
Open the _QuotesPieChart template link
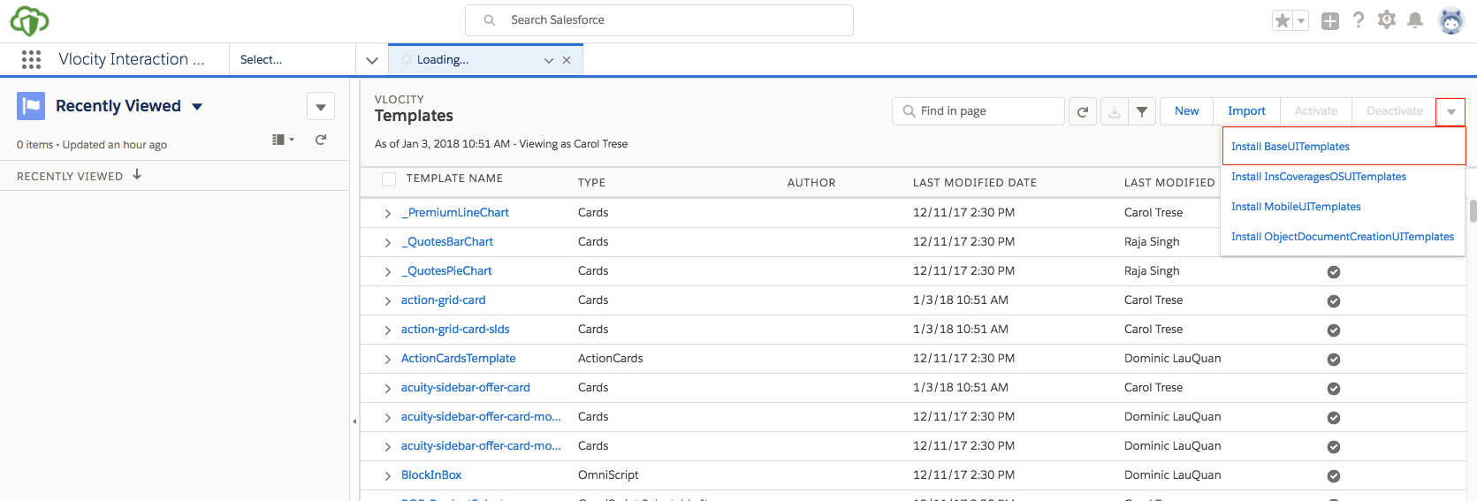pyautogui.click(x=446, y=271)
